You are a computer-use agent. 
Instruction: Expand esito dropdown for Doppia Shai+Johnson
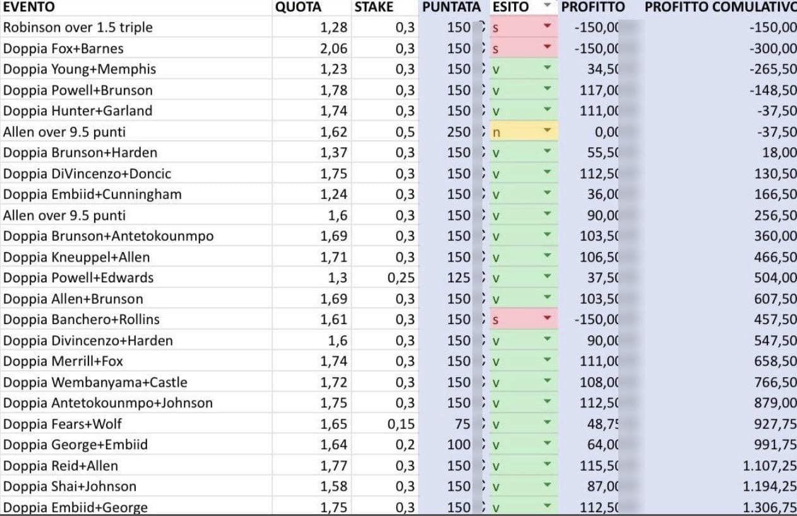tap(548, 486)
